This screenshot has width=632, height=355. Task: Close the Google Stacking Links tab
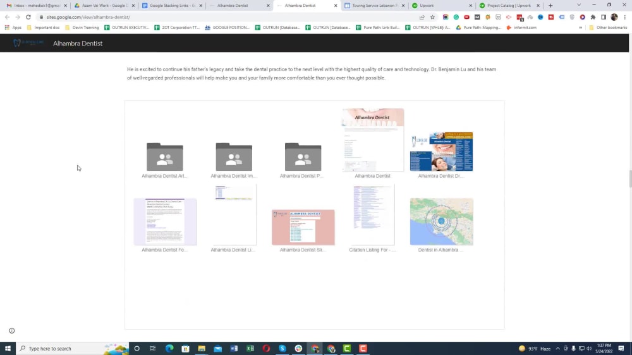(201, 6)
